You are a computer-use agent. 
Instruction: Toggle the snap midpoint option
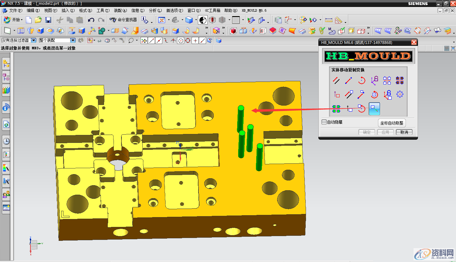159,40
